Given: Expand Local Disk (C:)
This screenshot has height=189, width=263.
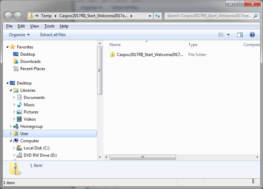Looking at the screenshot, I should point(14,148).
